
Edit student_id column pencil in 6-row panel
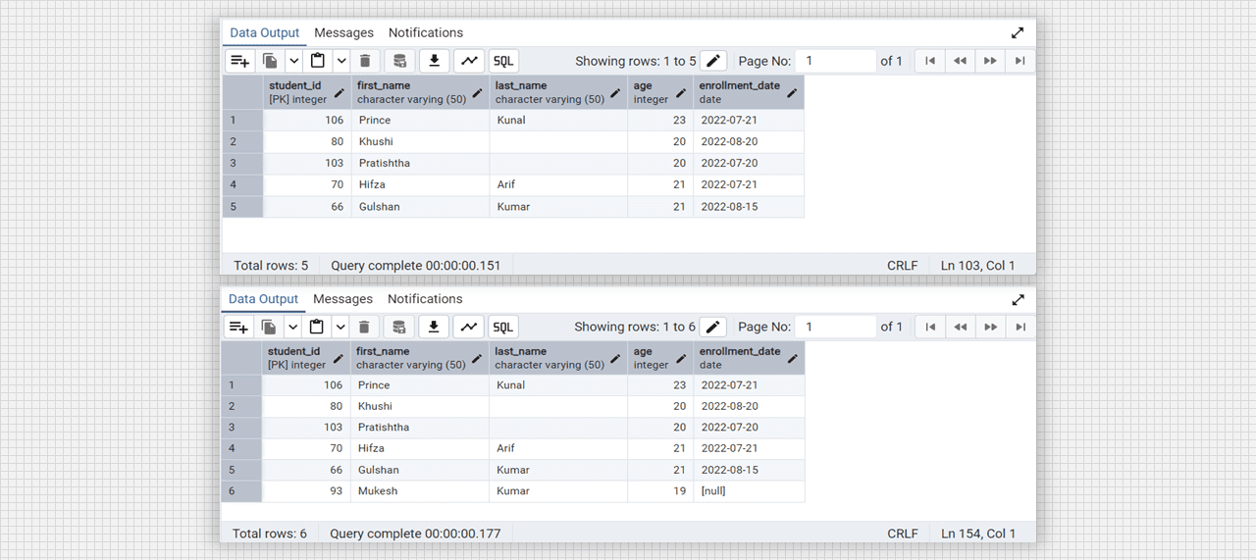coord(340,358)
